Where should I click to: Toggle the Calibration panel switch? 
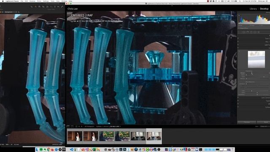click(x=238, y=107)
